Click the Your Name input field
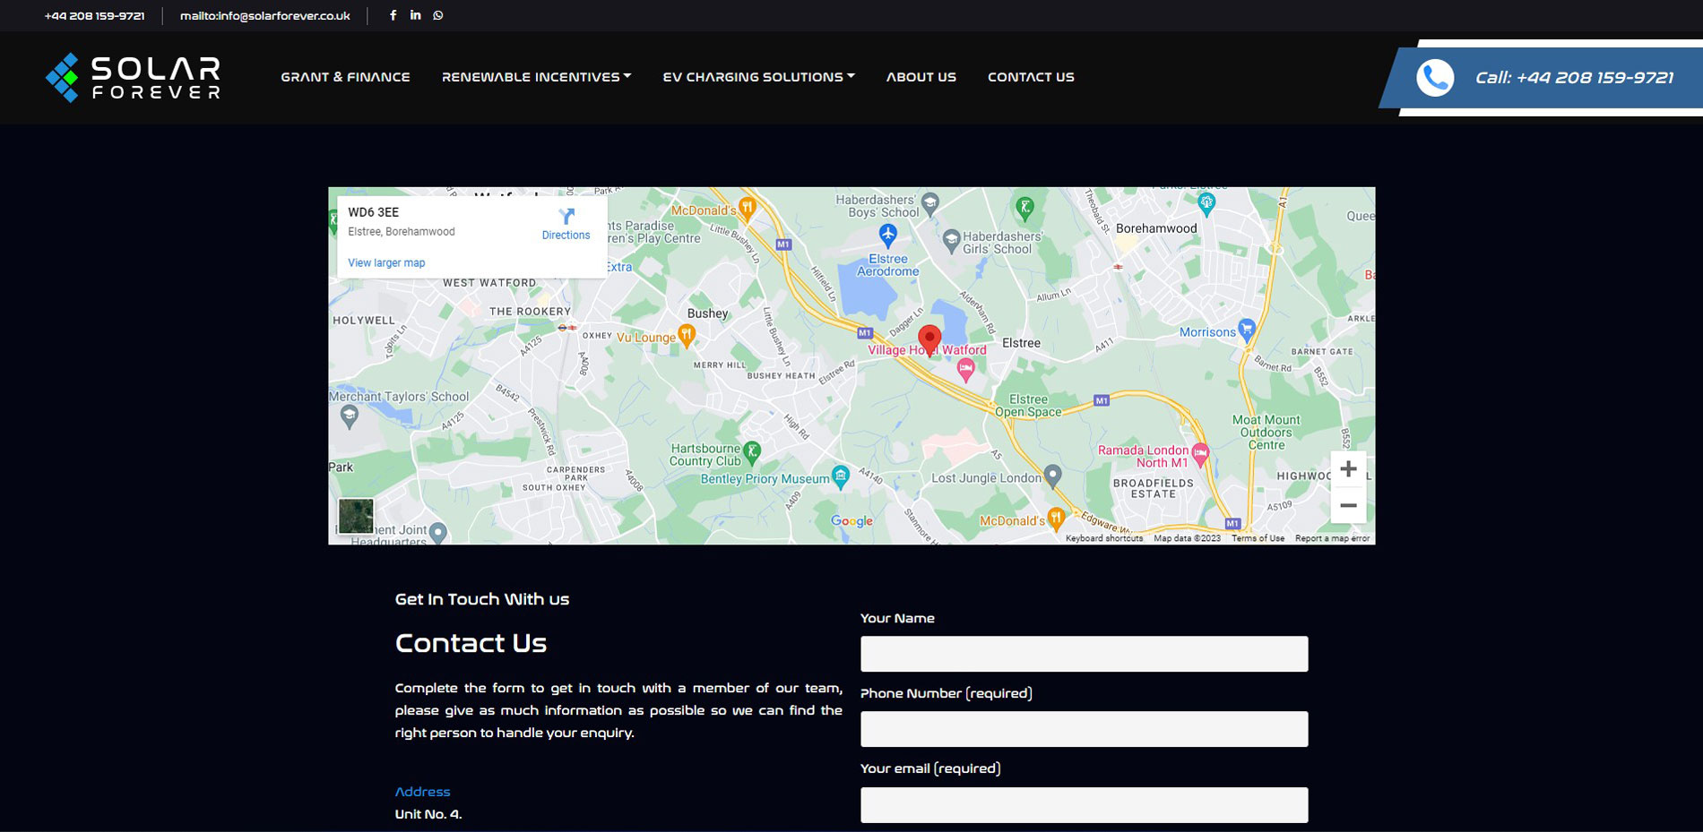 pos(1084,654)
